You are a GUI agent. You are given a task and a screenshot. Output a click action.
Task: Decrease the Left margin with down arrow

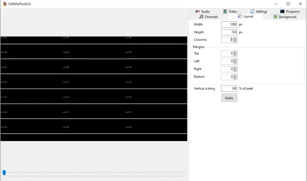235,63
